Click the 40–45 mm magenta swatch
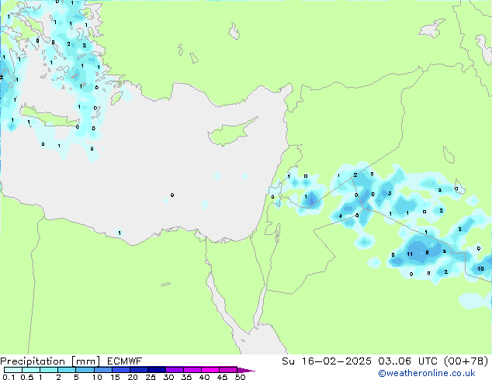This screenshot has width=492, height=380. point(210,370)
